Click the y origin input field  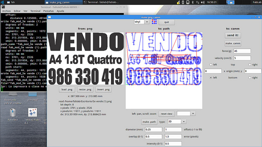(253, 71)
